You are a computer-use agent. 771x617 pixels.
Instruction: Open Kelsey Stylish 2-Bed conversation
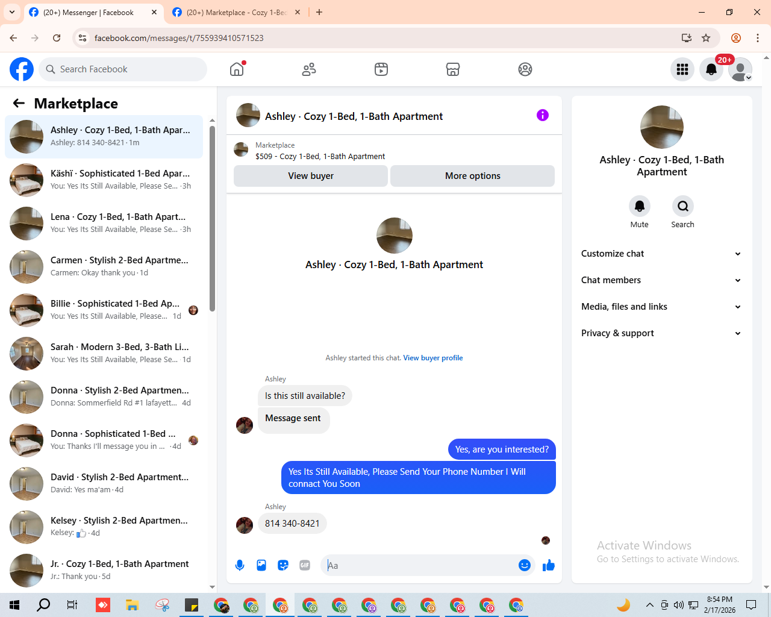point(104,527)
